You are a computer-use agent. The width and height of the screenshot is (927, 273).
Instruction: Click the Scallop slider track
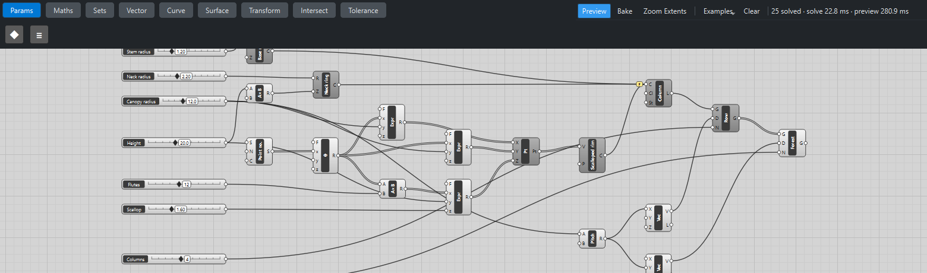click(x=185, y=209)
